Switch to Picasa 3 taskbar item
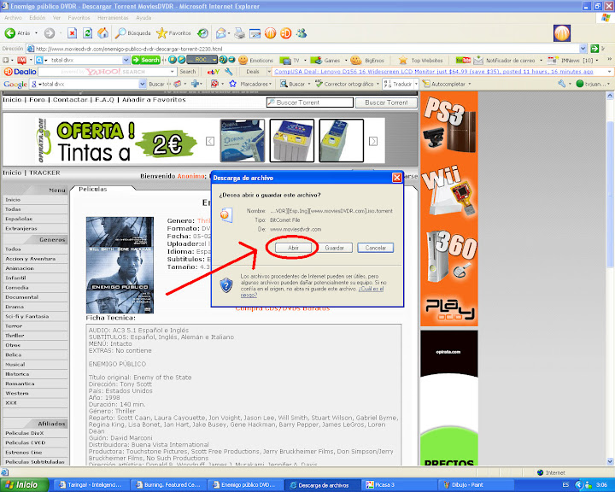Screen dimensions: 615x492 pyautogui.click(x=399, y=485)
